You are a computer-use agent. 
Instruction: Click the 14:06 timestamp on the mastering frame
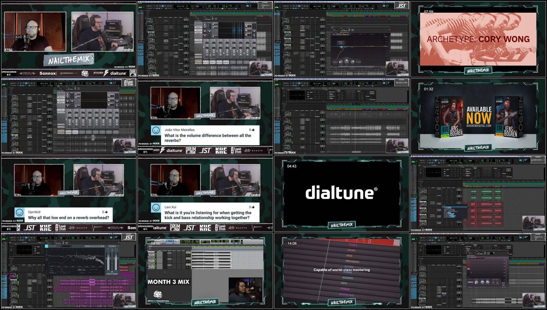coord(292,244)
